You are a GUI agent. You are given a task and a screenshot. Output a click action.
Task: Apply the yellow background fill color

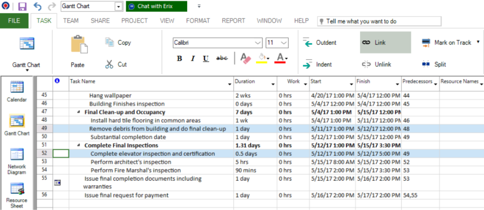261,58
